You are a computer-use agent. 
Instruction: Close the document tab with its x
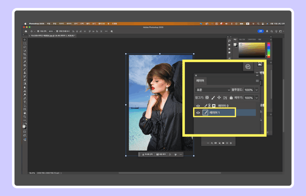pyautogui.click(x=30, y=36)
